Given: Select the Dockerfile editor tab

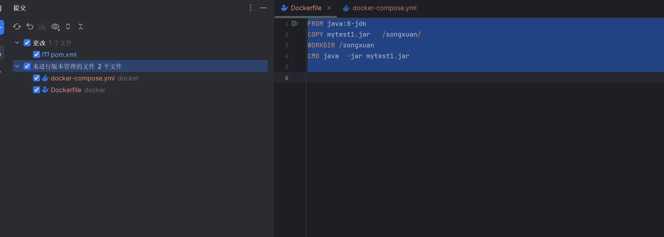Looking at the screenshot, I should tap(306, 8).
